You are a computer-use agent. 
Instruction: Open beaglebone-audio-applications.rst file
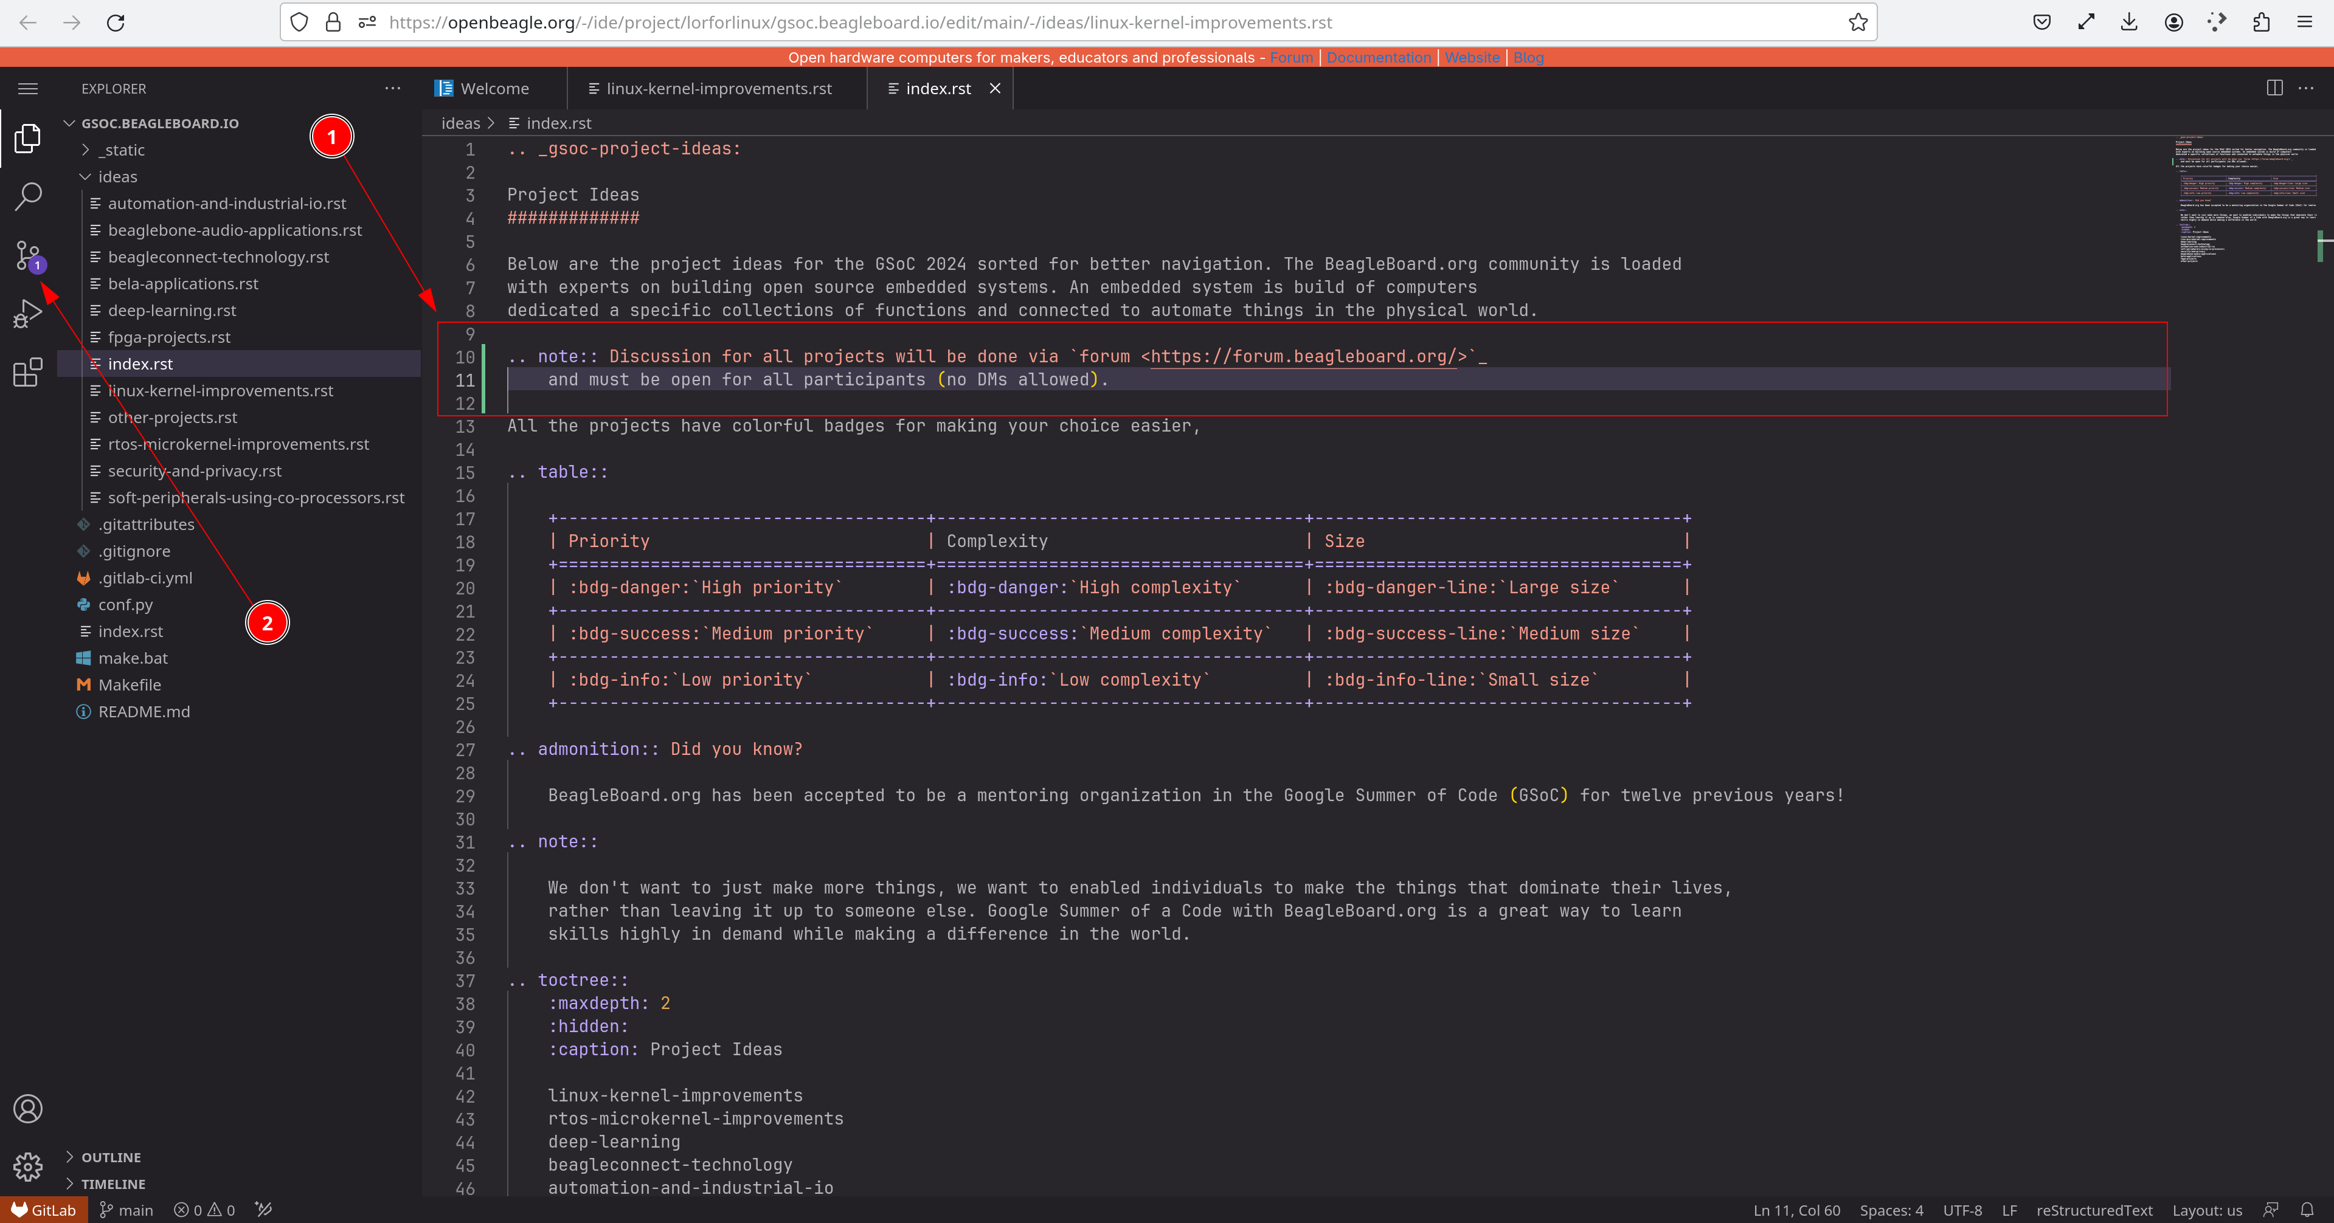tap(235, 230)
